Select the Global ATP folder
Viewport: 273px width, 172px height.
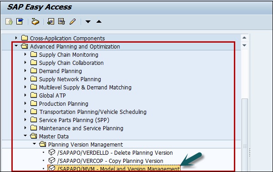[52, 96]
